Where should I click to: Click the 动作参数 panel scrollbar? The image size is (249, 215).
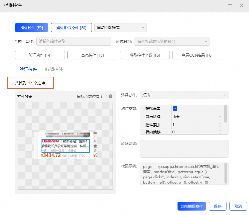point(225,114)
